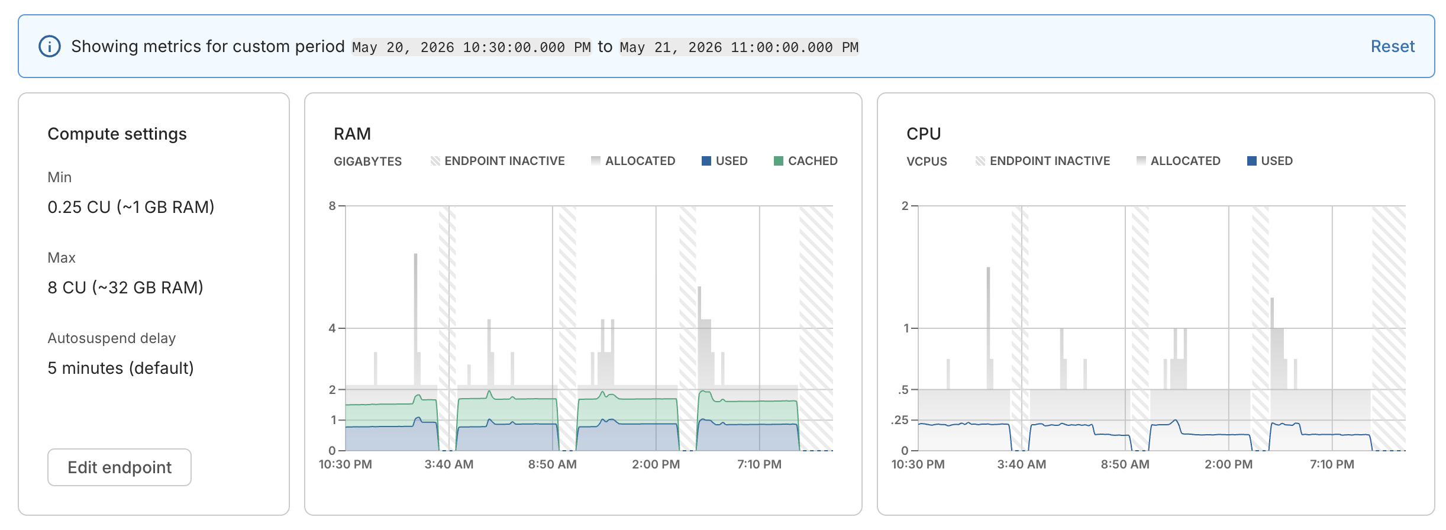
Task: Click the CPU chart 2:00 PM axis label
Action: (1229, 464)
